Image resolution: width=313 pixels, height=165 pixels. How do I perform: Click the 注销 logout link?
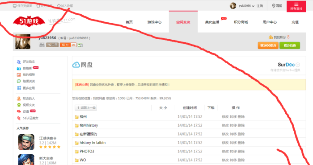coord(260,6)
